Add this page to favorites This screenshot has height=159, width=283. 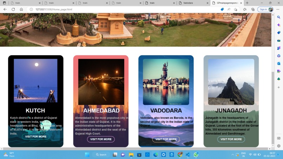tap(236, 9)
